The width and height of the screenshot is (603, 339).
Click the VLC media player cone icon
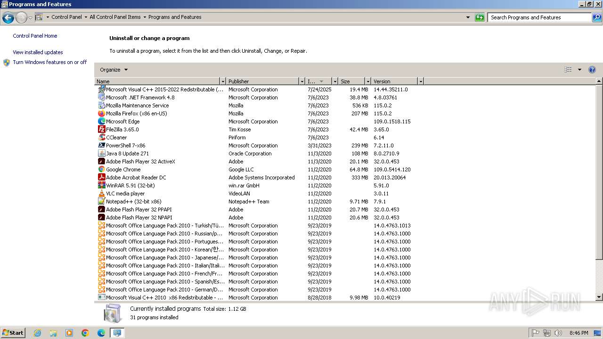101,194
